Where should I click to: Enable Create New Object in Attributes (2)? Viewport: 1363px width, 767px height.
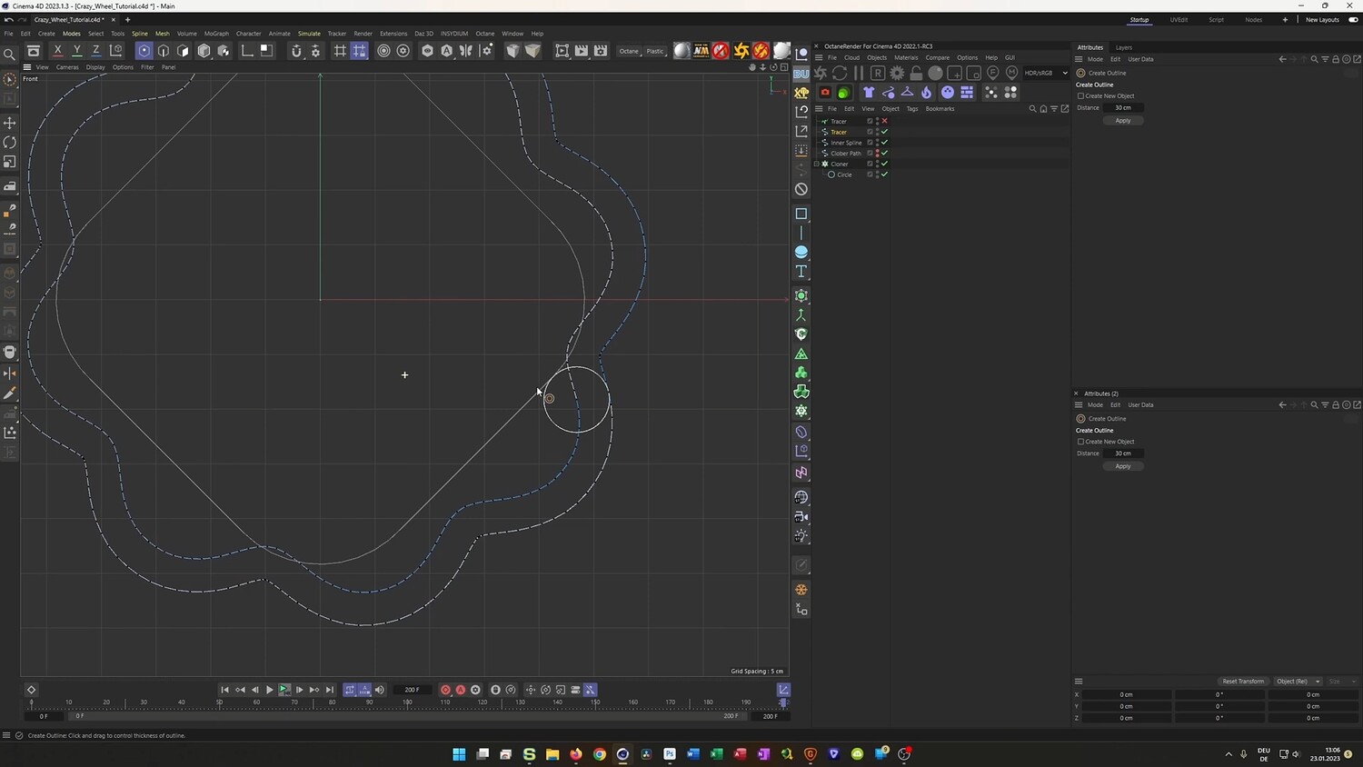pos(1080,442)
